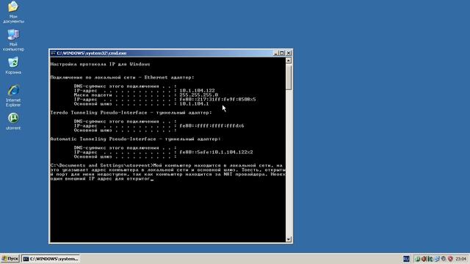The height and width of the screenshot is (264, 470).
Task: Click the Automatic Tunneling Pseudo-Interface heading
Action: pyautogui.click(x=135, y=139)
